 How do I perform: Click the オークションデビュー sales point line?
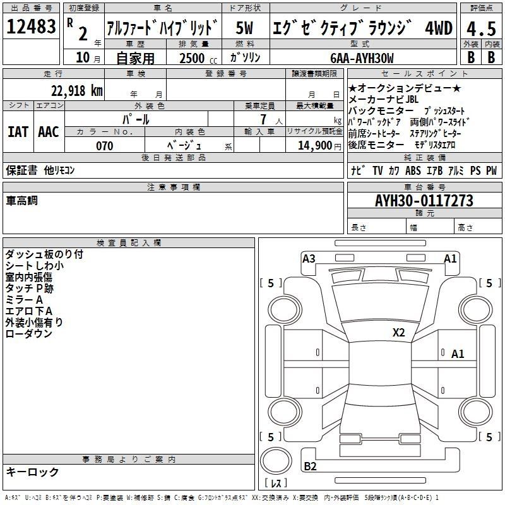[405, 88]
